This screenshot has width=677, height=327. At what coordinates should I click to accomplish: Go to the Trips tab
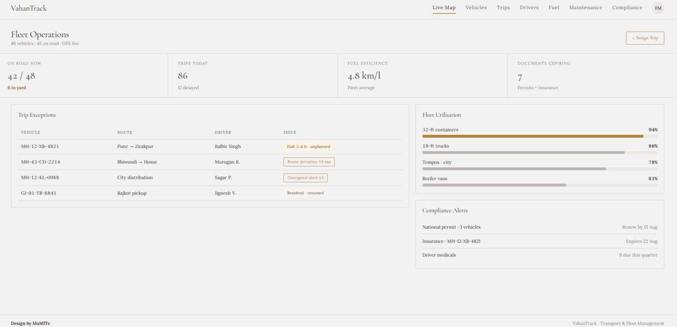503,8
